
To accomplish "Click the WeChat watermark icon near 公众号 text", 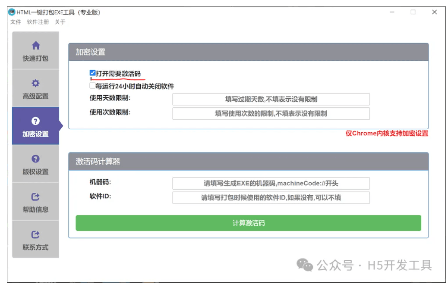I will click(x=305, y=265).
